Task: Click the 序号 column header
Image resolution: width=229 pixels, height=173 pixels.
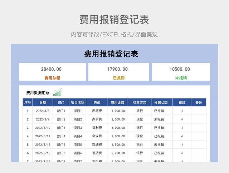Action: pos(28,102)
